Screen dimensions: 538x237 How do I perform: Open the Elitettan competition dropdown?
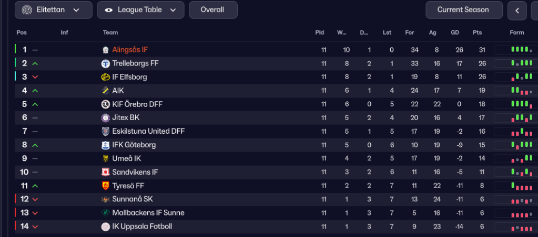point(54,10)
